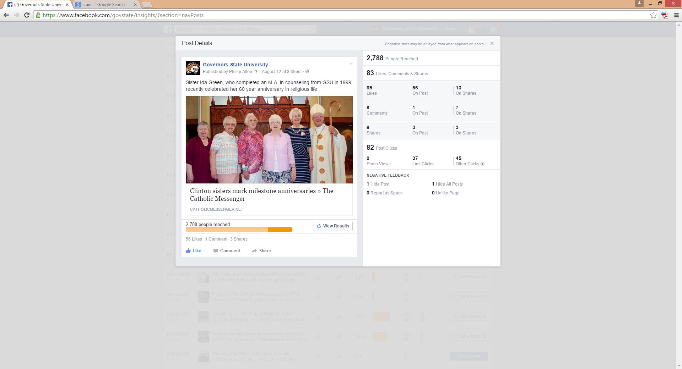This screenshot has height=369, width=682.
Task: Click the 69 Likes stat
Action: pos(372,90)
